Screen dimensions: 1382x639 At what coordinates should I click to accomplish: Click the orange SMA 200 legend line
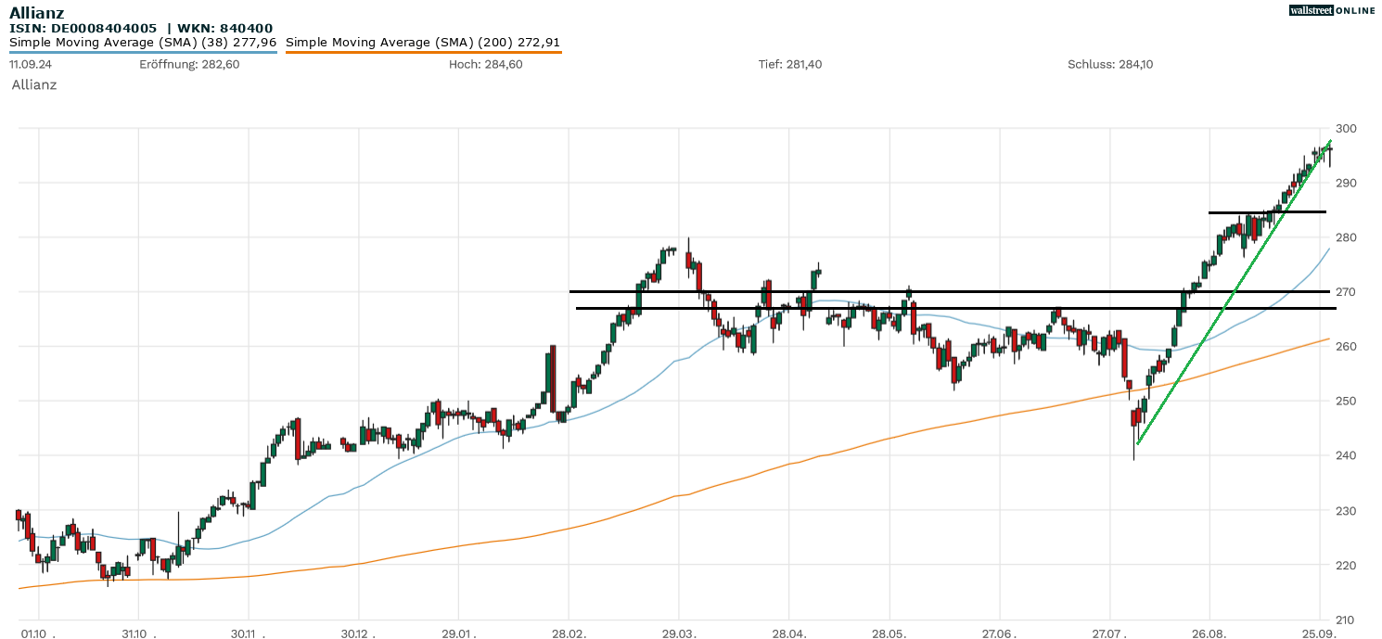(x=423, y=53)
